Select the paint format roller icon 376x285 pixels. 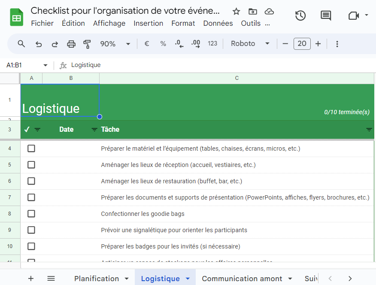click(87, 44)
